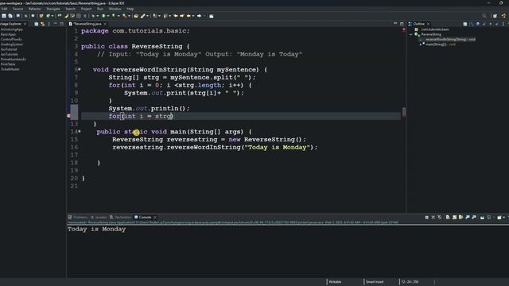This screenshot has width=509, height=286.
Task: Select main(String[]) method in Outline
Action: pos(441,44)
